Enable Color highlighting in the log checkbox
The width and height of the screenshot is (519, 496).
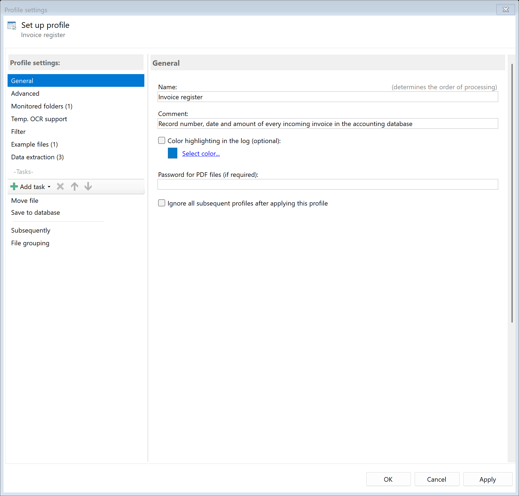(x=162, y=140)
